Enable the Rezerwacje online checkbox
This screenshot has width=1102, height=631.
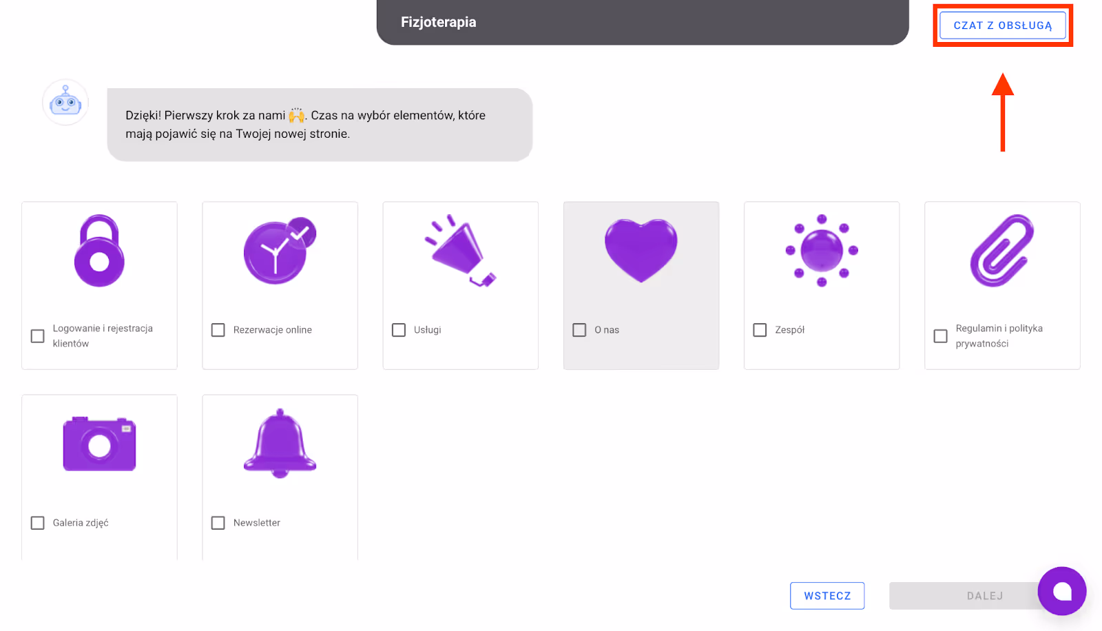click(x=218, y=330)
